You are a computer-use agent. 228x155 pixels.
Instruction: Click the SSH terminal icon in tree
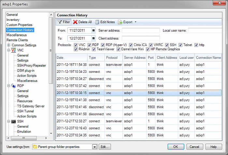pyautogui.click(x=14, y=121)
